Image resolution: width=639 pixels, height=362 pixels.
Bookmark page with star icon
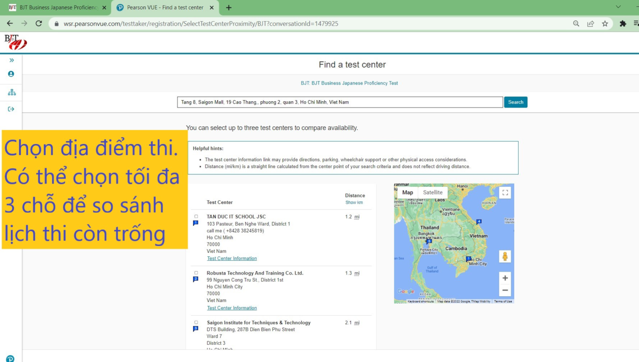pyautogui.click(x=605, y=24)
